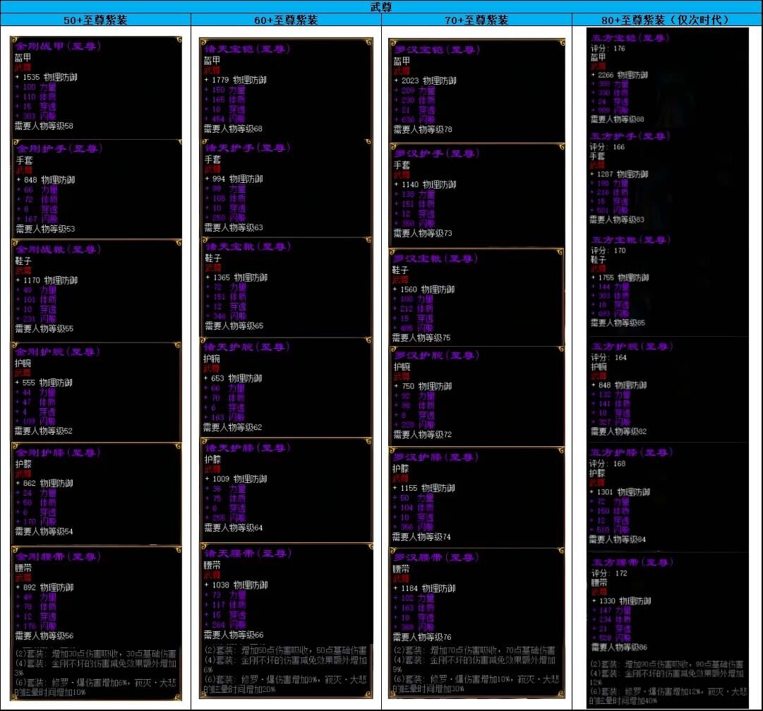Viewport: 763px width, 711px height.
Task: Click the item name '诸天腰带（至尊）'
Action: (x=248, y=554)
